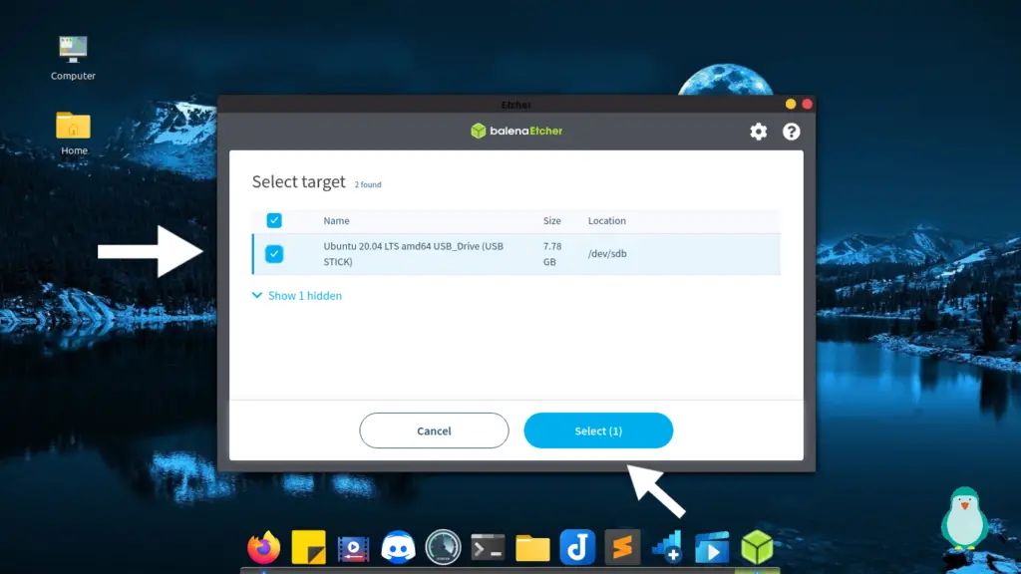1021x574 pixels.
Task: Confirm with the Select (1) button
Action: [598, 430]
